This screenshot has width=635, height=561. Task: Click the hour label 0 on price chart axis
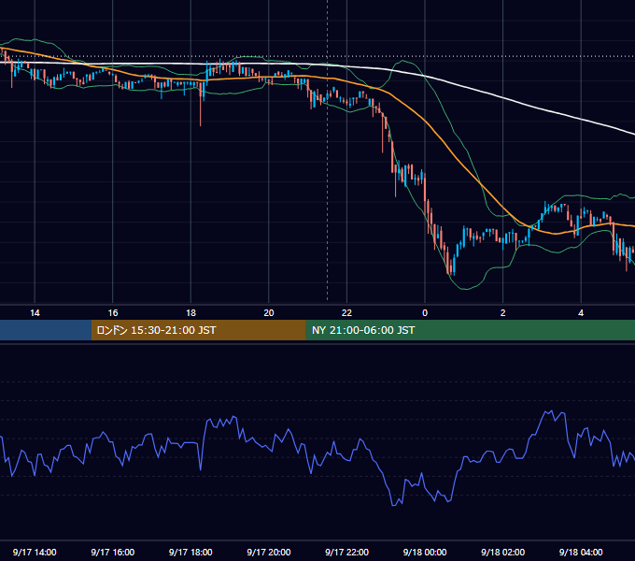(425, 313)
